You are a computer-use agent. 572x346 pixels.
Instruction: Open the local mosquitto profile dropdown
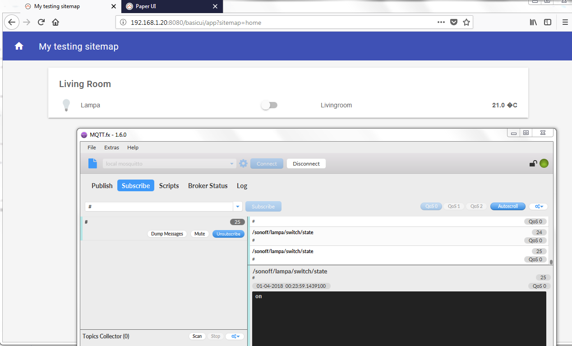tap(170, 164)
